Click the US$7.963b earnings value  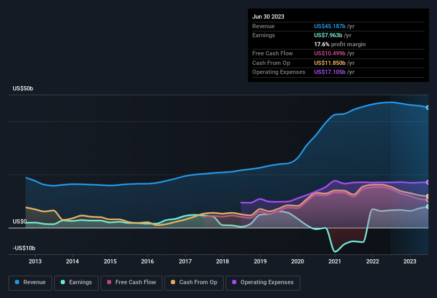point(328,35)
